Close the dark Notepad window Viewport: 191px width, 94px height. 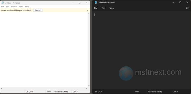(x=187, y=3)
